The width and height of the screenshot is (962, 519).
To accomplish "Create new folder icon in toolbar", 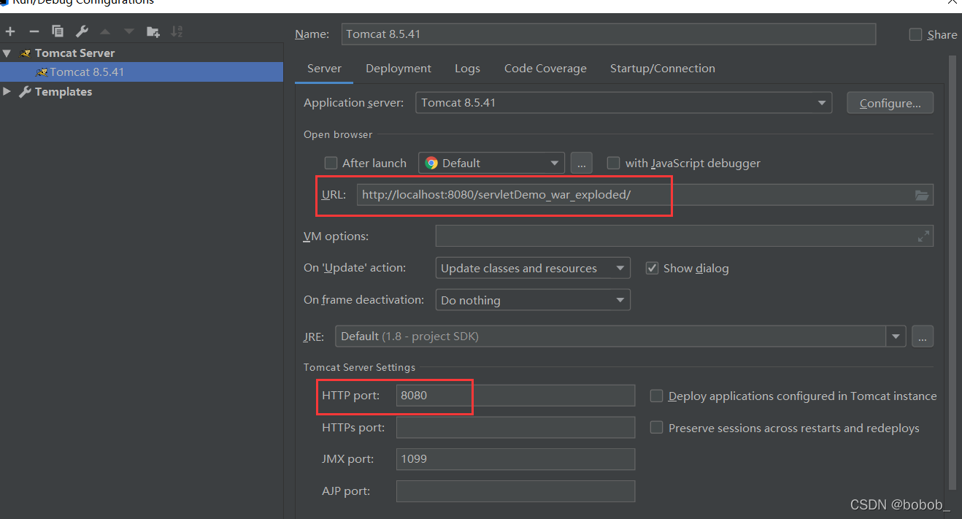I will tap(153, 31).
